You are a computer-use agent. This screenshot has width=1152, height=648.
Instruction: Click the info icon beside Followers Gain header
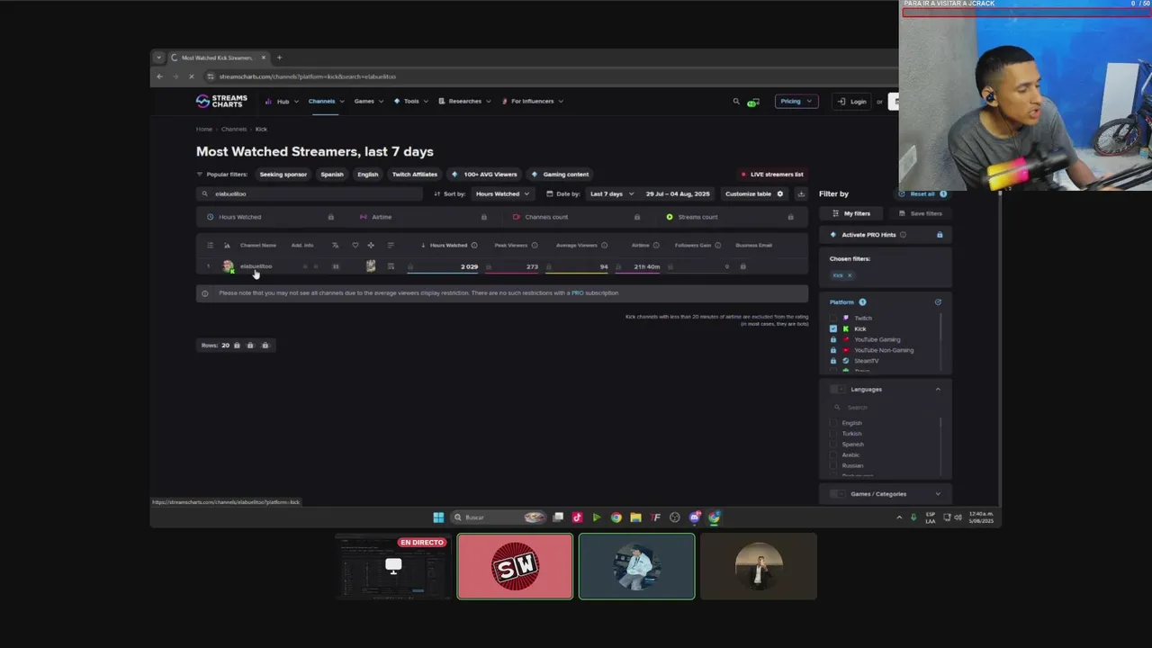point(717,245)
